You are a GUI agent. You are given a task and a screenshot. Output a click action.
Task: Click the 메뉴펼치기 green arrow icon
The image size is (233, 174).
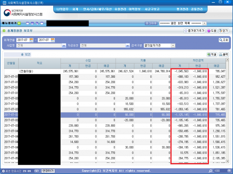19,23
